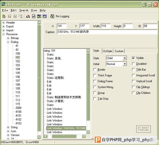159x145 pixels.
Task: Select dialog 101 in resource tree
Action: [x=17, y=57]
